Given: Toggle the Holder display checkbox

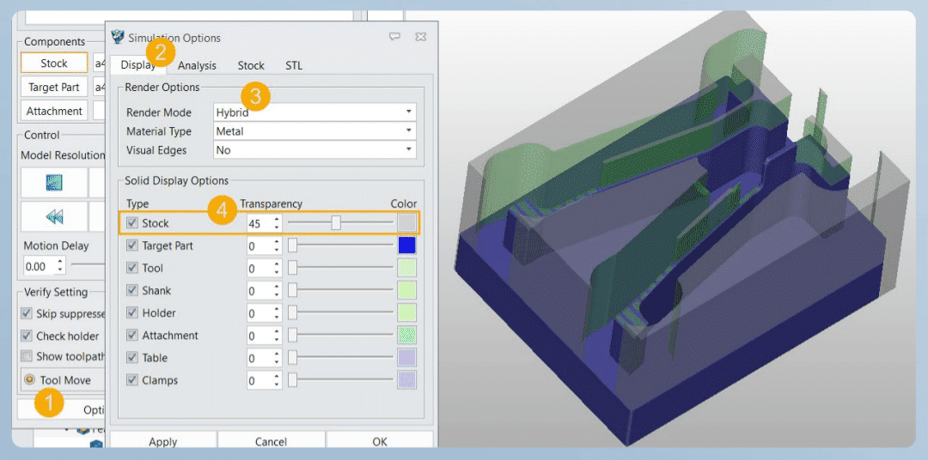Looking at the screenshot, I should coord(132,313).
